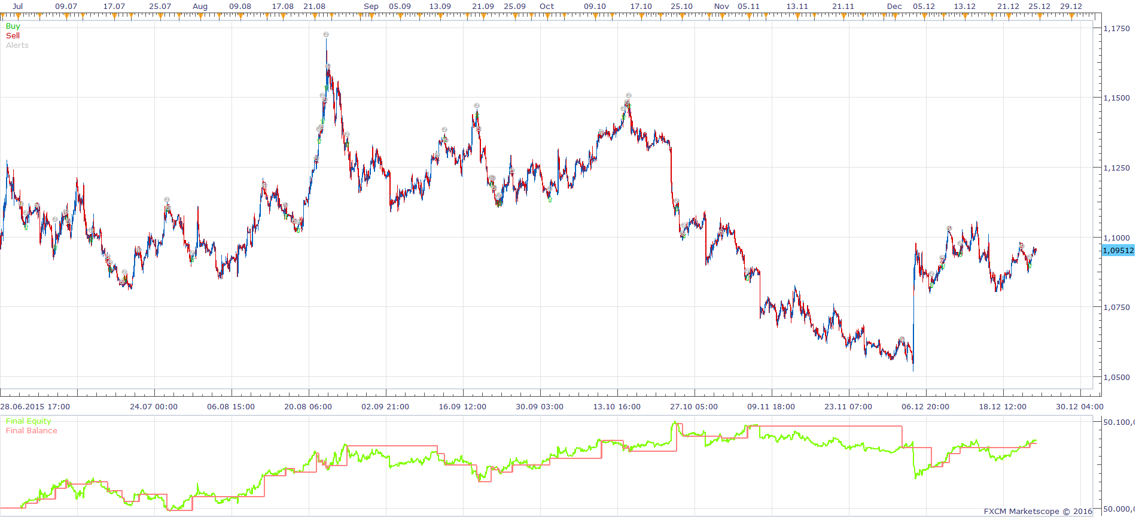The height and width of the screenshot is (517, 1136).
Task: Click the 17.07 date on top axis
Action: (x=114, y=7)
